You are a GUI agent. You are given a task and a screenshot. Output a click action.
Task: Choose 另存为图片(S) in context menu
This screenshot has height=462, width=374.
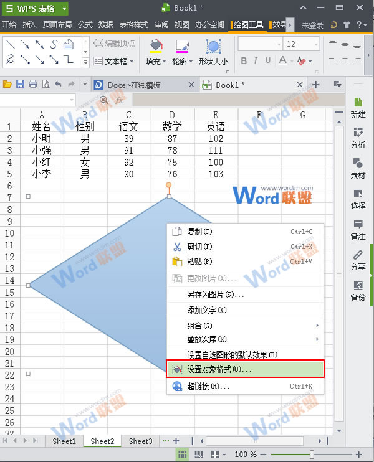tap(246, 295)
